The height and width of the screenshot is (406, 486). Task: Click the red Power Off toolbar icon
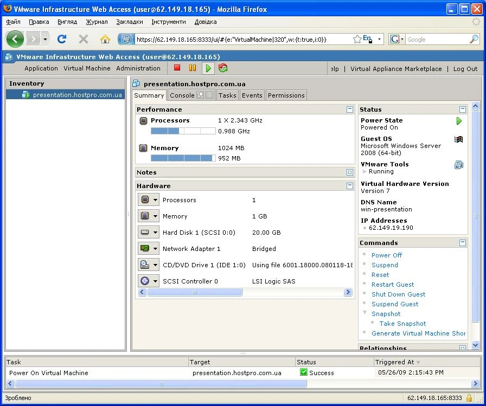click(177, 68)
